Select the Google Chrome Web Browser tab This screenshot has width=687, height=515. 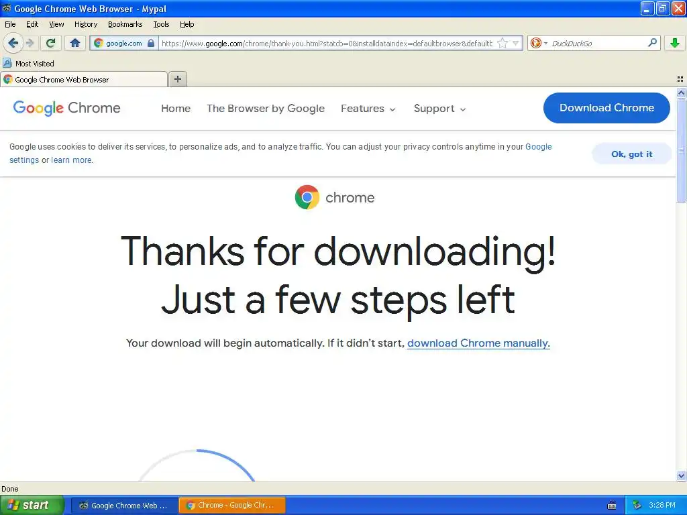pyautogui.click(x=84, y=79)
